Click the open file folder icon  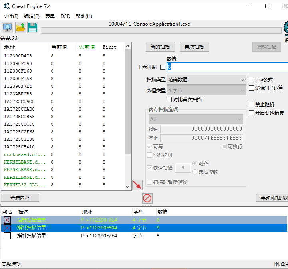point(20,28)
